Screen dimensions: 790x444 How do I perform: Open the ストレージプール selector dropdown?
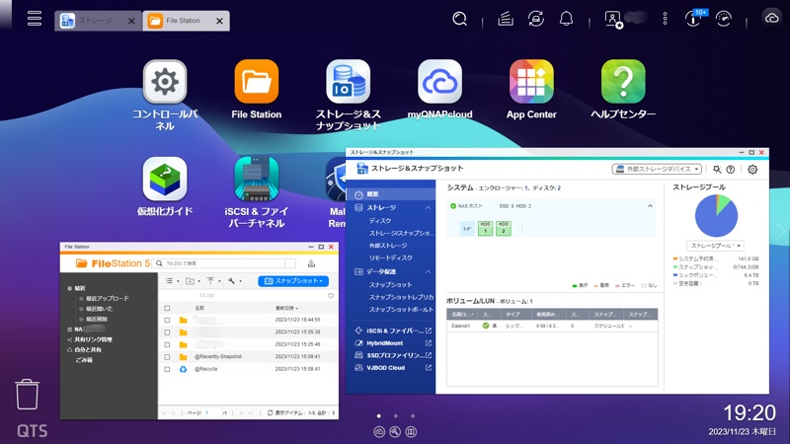(x=715, y=246)
